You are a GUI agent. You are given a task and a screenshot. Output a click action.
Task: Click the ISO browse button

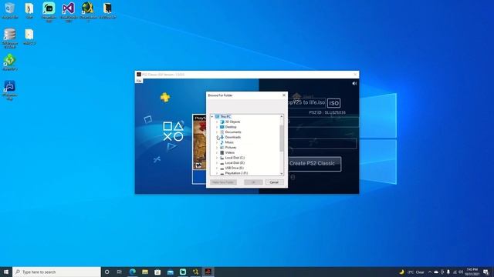point(333,103)
